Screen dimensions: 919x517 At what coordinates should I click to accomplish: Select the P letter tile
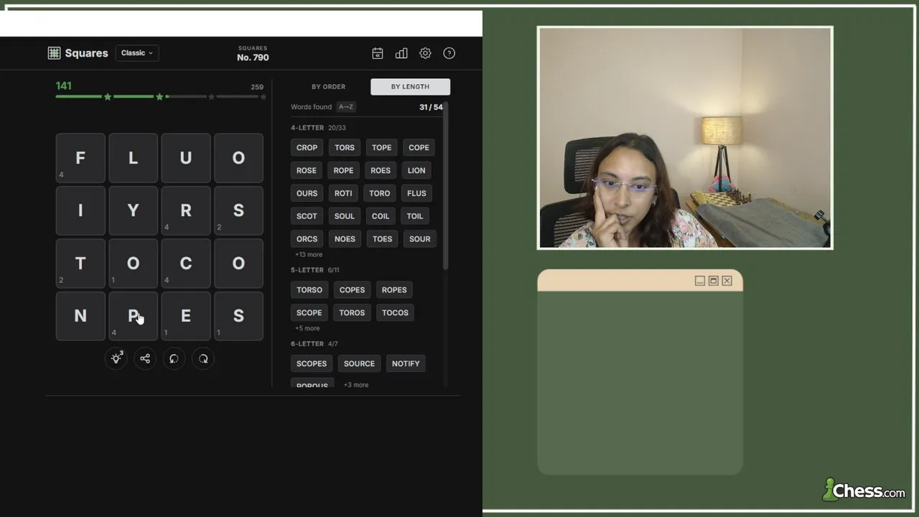pyautogui.click(x=133, y=316)
